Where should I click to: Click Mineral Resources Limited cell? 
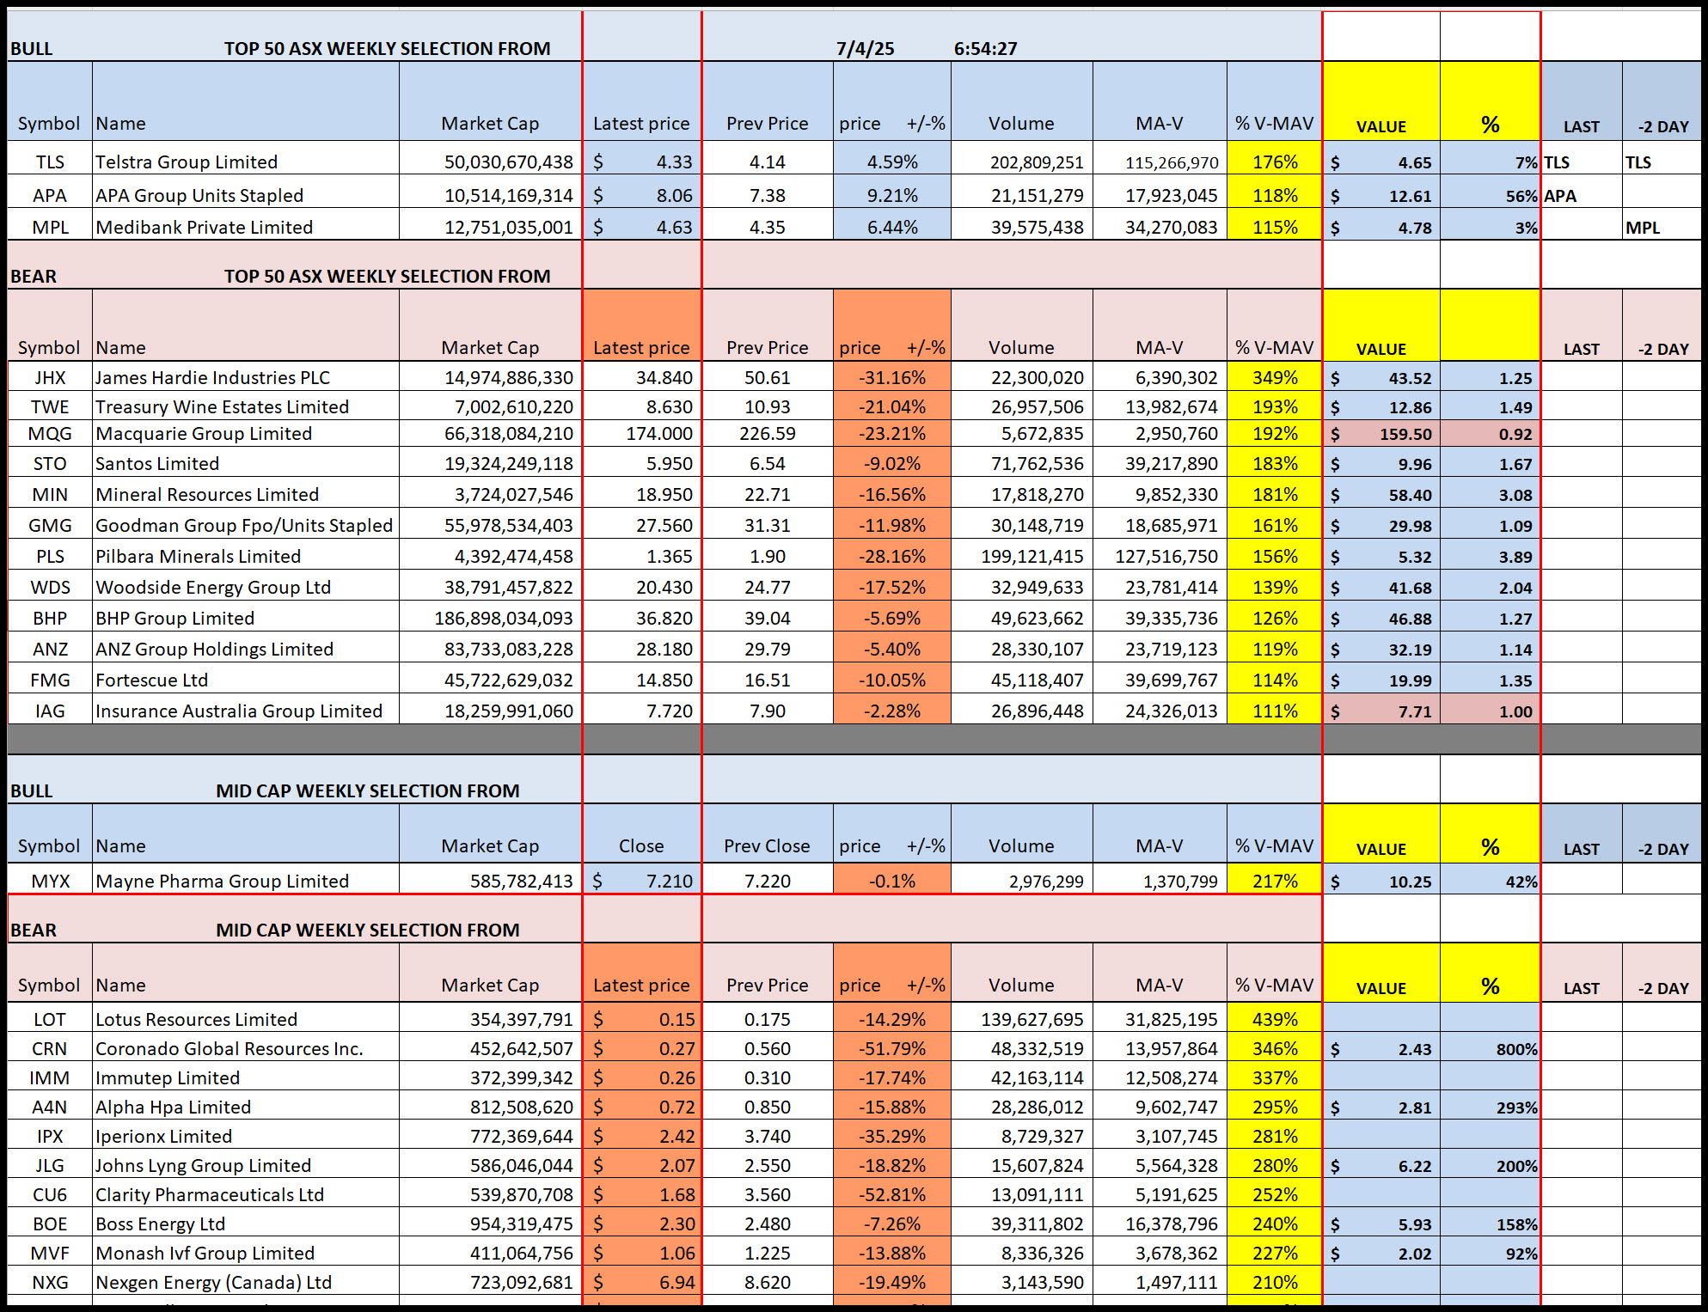point(246,494)
